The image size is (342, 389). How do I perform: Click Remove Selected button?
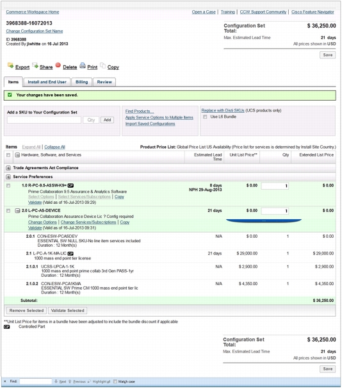pos(26,311)
